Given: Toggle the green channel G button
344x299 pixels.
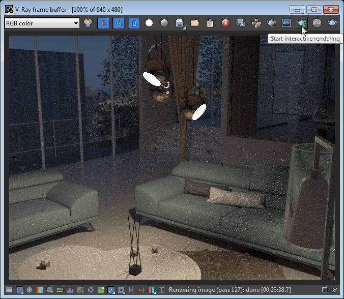Looking at the screenshot, I should click(119, 23).
